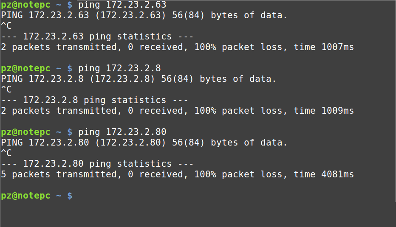
Task: Click the second ^C interrupt marker
Action: [6, 89]
